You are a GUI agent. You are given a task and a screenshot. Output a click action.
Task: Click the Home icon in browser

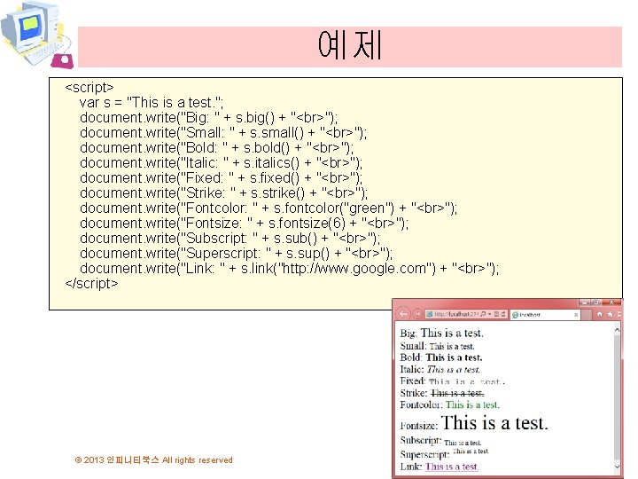[x=600, y=314]
